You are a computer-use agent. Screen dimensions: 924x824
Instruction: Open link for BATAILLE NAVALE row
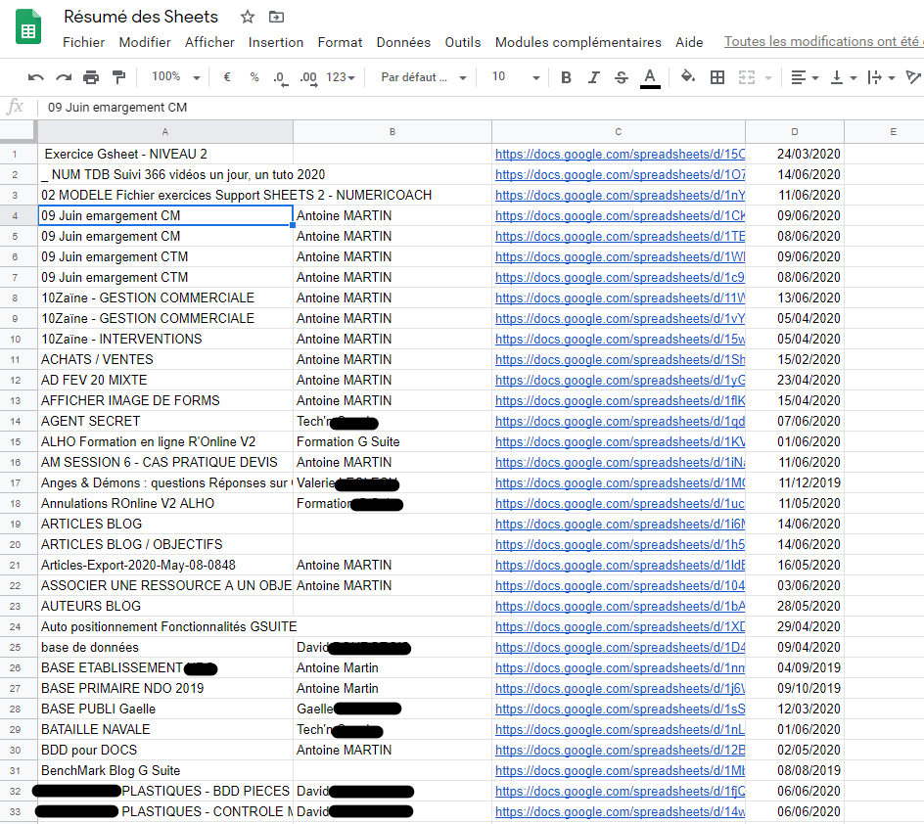620,730
